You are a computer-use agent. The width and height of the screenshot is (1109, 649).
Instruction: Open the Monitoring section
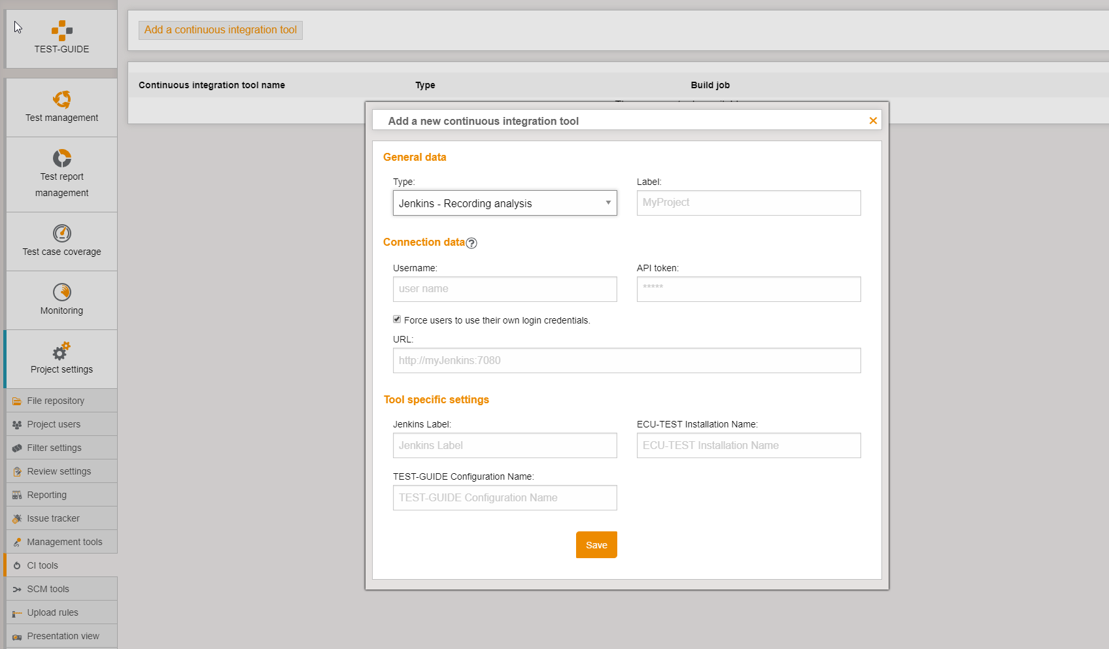click(x=61, y=292)
